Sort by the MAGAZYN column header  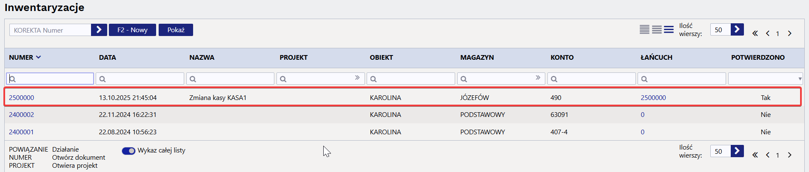[477, 58]
